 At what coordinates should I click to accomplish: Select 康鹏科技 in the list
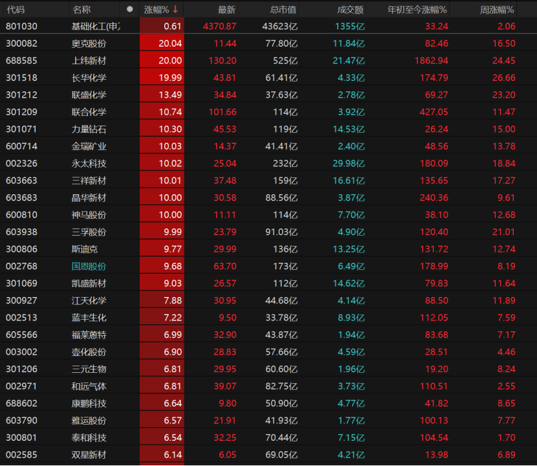pos(89,403)
